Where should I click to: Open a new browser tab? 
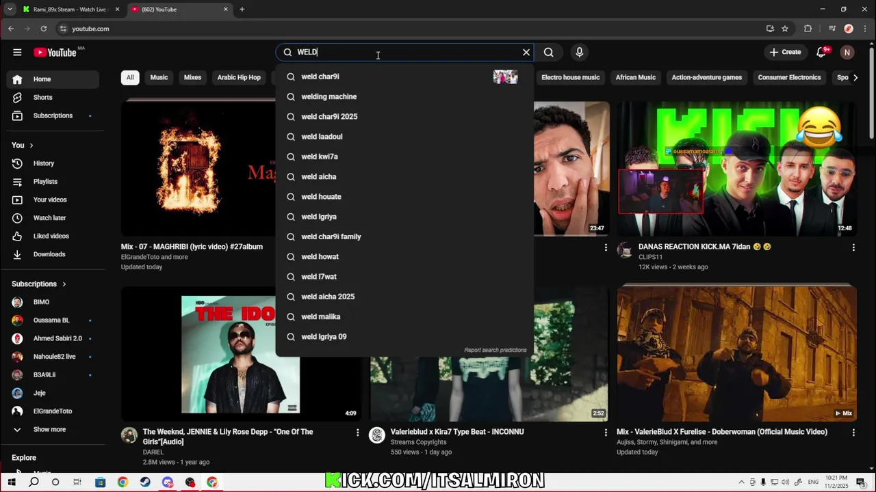pyautogui.click(x=242, y=10)
